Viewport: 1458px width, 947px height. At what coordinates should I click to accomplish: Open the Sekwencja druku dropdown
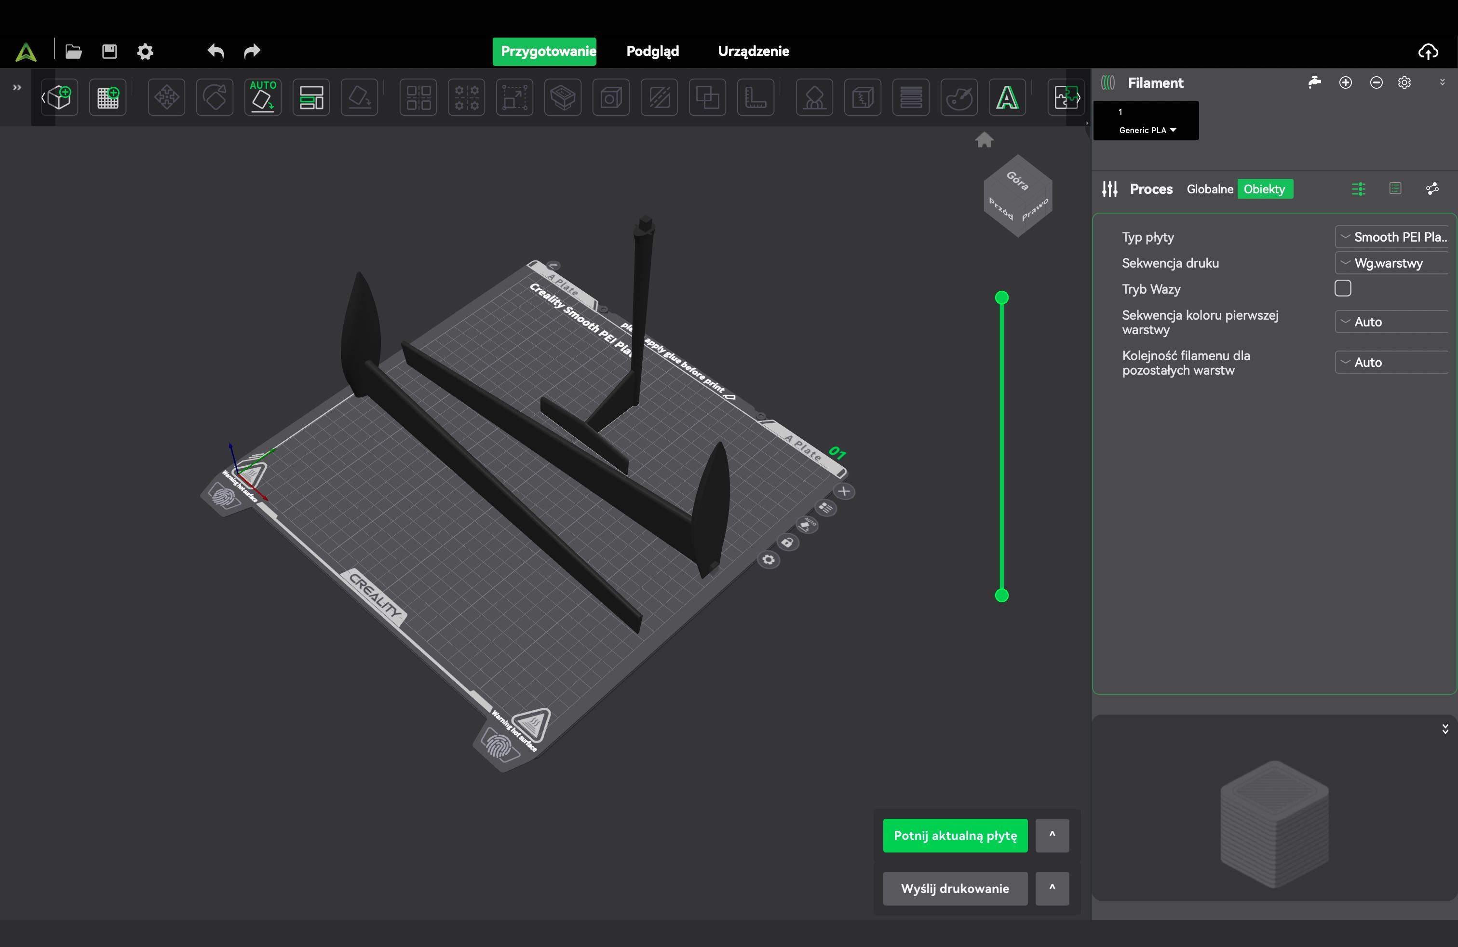pyautogui.click(x=1392, y=263)
